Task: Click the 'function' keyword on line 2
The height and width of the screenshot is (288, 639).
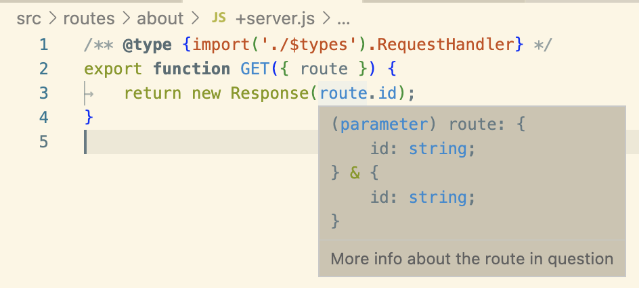Action: coord(192,69)
